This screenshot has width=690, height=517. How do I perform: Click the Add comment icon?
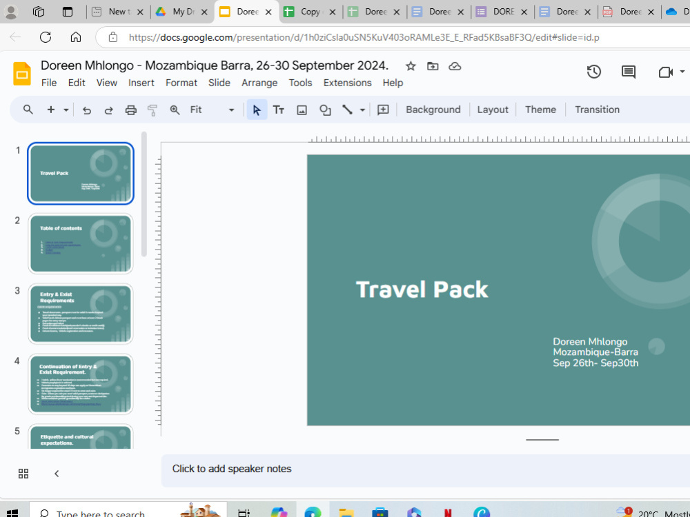(383, 110)
